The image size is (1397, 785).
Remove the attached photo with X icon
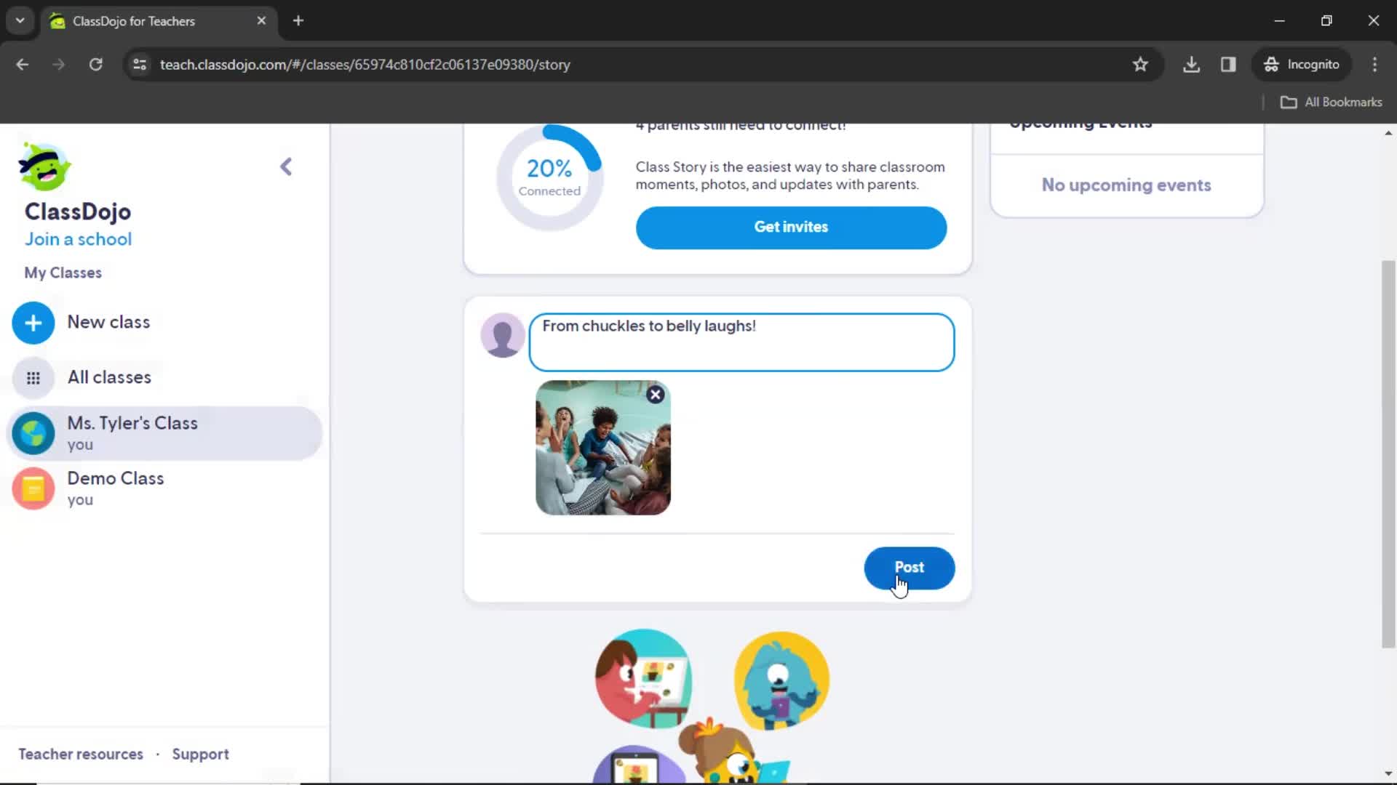pos(656,394)
